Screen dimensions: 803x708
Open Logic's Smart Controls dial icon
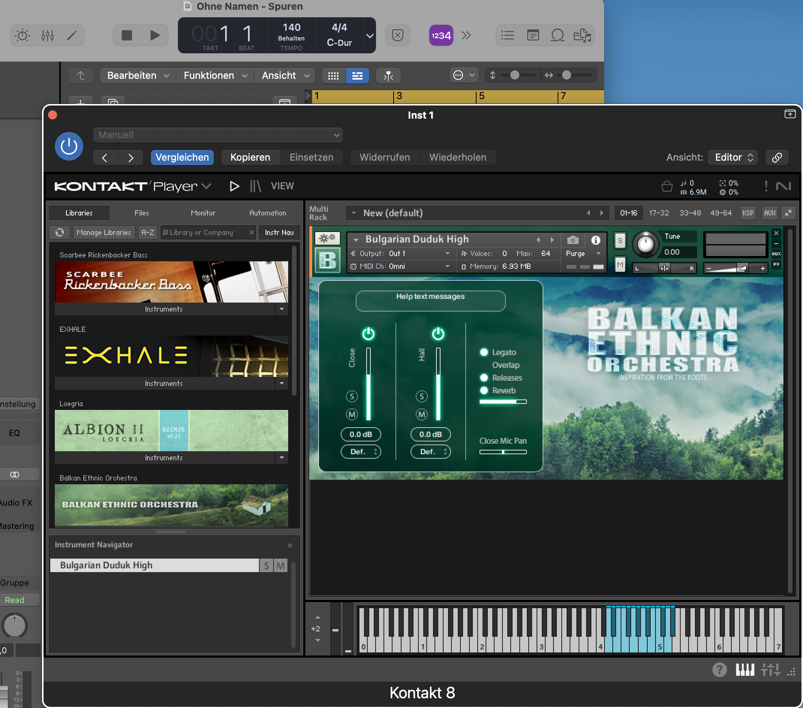[23, 36]
